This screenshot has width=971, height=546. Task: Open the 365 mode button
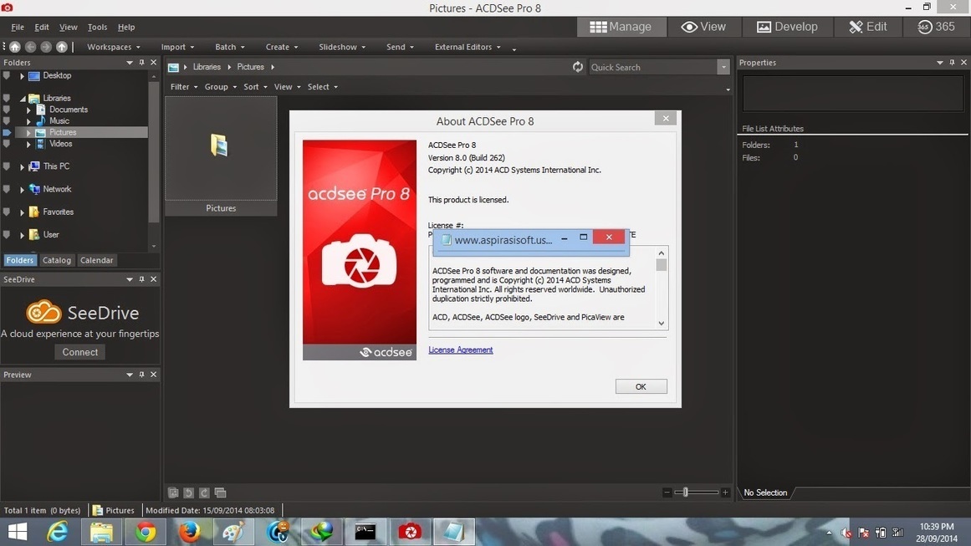937,27
